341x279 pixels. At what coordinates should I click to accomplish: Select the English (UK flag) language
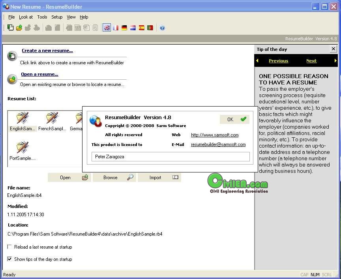[107, 28]
